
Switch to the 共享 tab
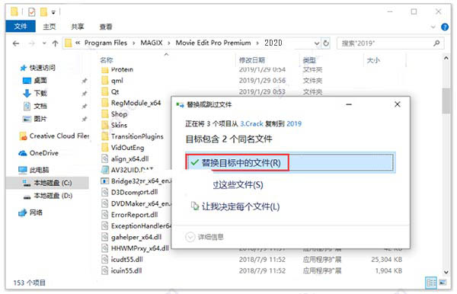(78, 27)
